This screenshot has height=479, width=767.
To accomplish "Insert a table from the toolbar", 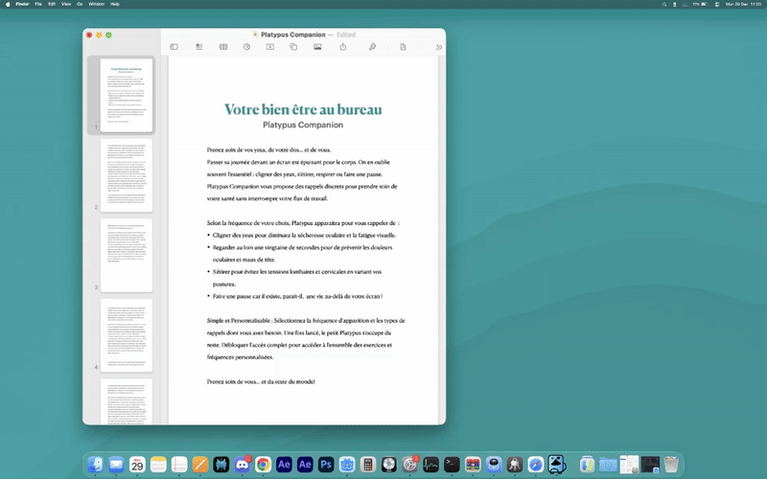I will coord(222,47).
